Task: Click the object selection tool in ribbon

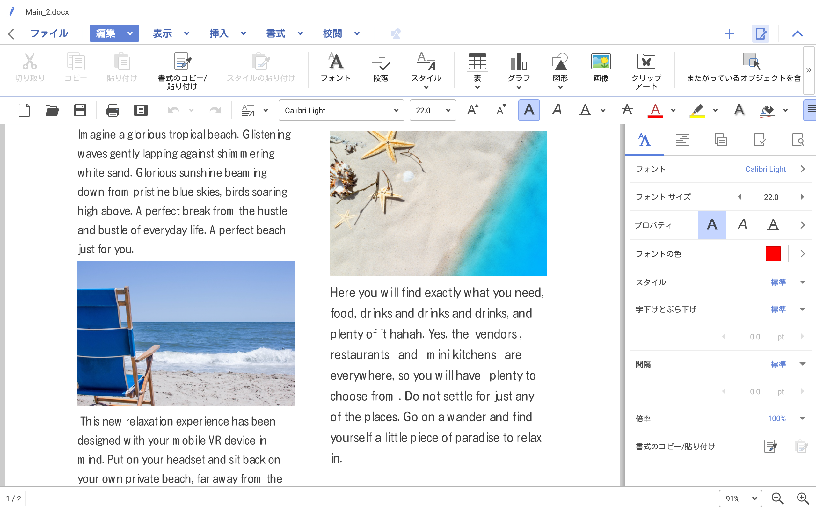Action: coord(744,68)
